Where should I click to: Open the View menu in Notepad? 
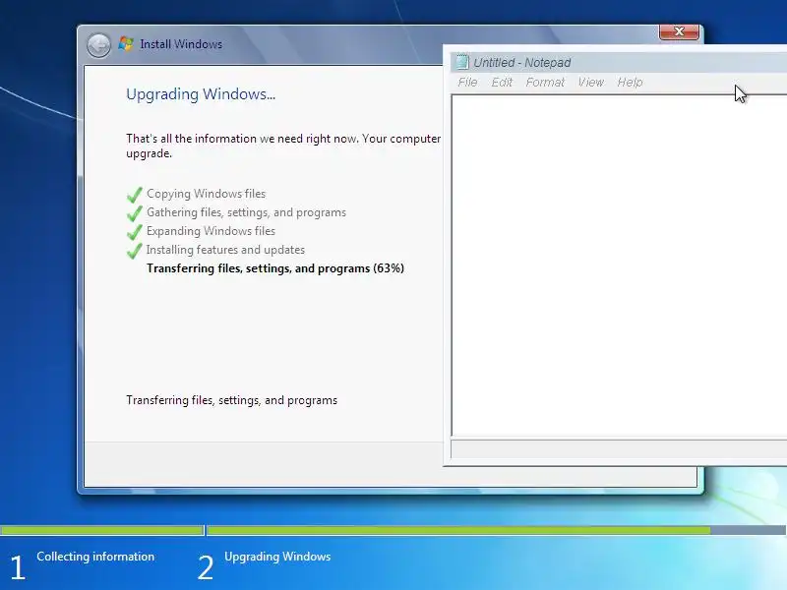pos(591,83)
